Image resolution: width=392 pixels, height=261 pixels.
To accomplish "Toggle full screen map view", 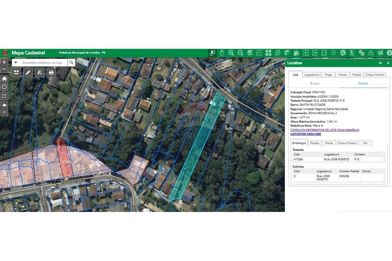I will [4, 96].
